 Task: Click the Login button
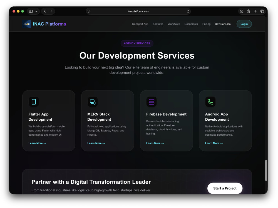coord(244,24)
